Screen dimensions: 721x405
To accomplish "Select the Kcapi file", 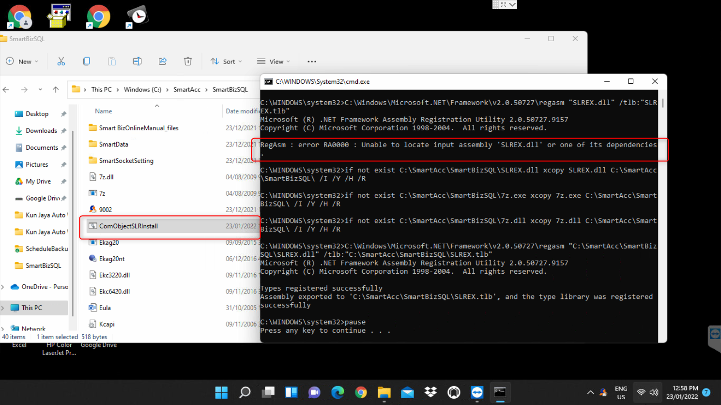I will click(x=107, y=325).
